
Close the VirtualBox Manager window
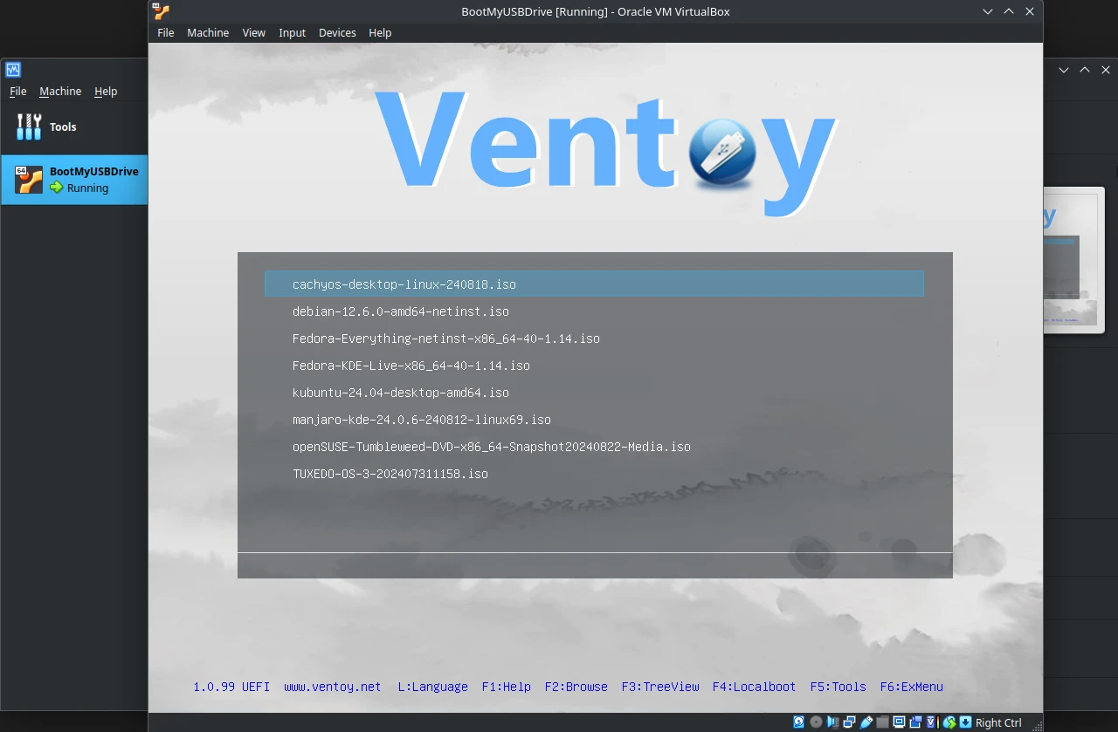point(1106,70)
